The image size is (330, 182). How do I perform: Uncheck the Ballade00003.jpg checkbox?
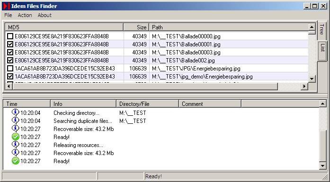coord(10,52)
